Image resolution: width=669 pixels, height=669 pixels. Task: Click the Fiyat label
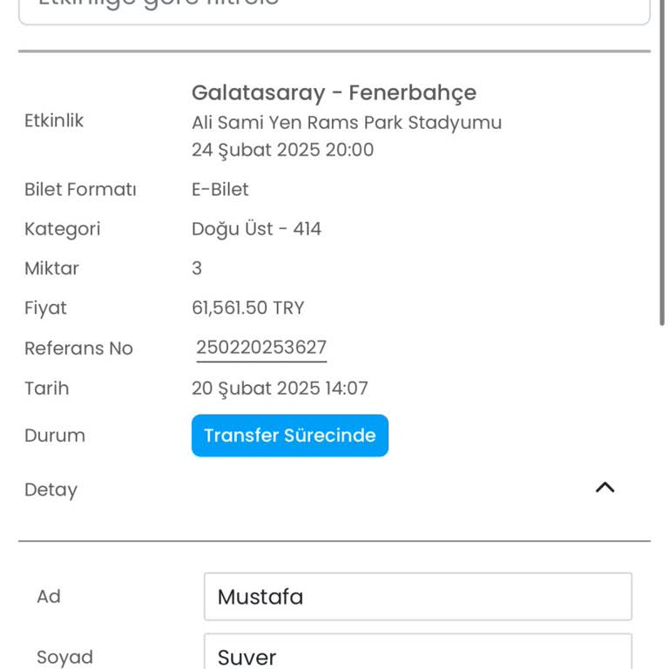45,308
